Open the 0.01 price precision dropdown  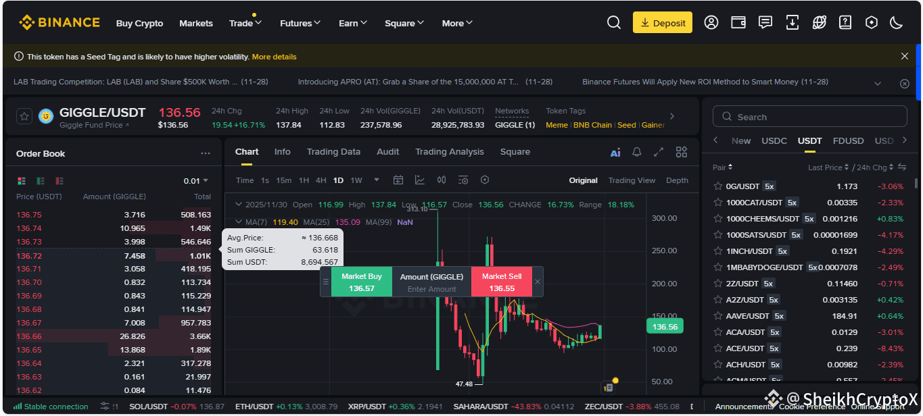(x=196, y=180)
